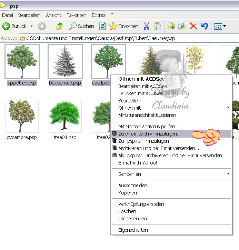Click the bluespruce.psp file name
Viewport: 239px width, 250px height.
pyautogui.click(x=65, y=83)
